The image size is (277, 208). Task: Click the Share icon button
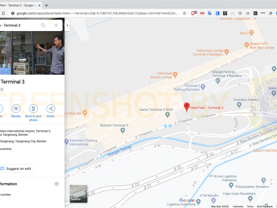coord(51,109)
